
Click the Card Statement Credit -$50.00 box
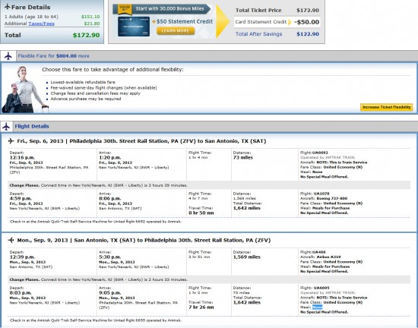tap(277, 22)
